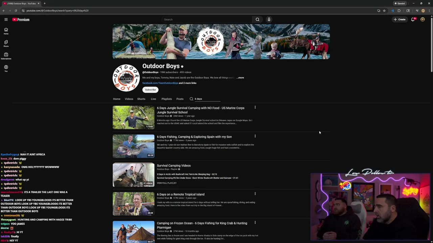Click the Outdoor Boys channel avatar
The width and height of the screenshot is (433, 243).
tap(126, 78)
